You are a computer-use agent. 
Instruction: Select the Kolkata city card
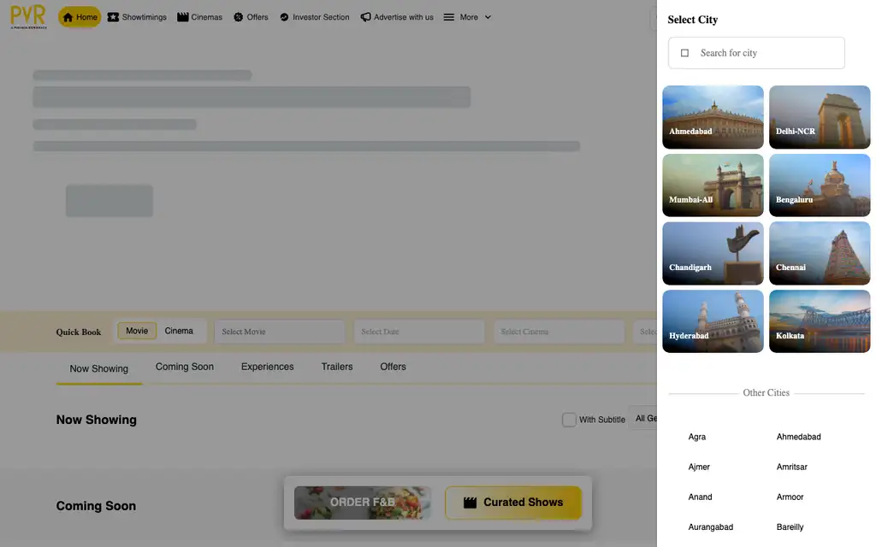pyautogui.click(x=820, y=321)
